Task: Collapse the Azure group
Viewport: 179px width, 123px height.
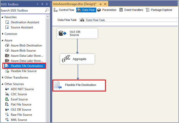Action: [2, 40]
